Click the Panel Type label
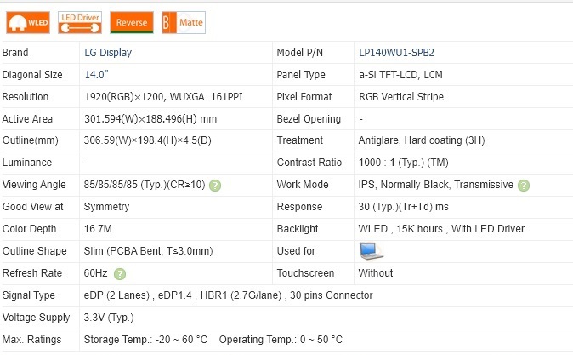Screen dimensions: 573x355 click(301, 75)
